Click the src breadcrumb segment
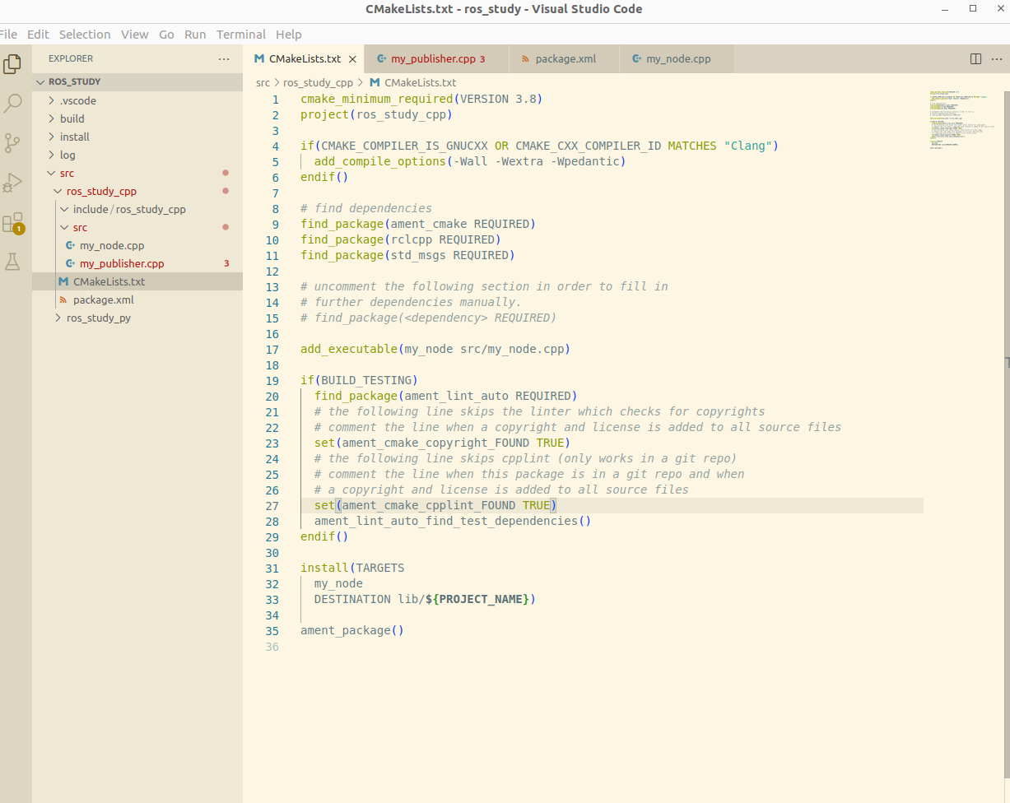The image size is (1010, 803). [263, 82]
